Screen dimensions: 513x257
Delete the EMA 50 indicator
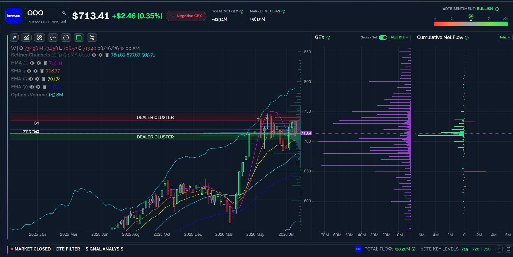[45, 87]
